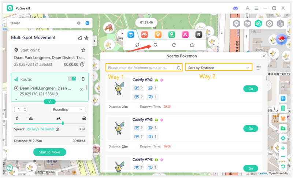The image size is (293, 178).
Task: Switch speed unit to K
Action: pyautogui.click(x=80, y=129)
